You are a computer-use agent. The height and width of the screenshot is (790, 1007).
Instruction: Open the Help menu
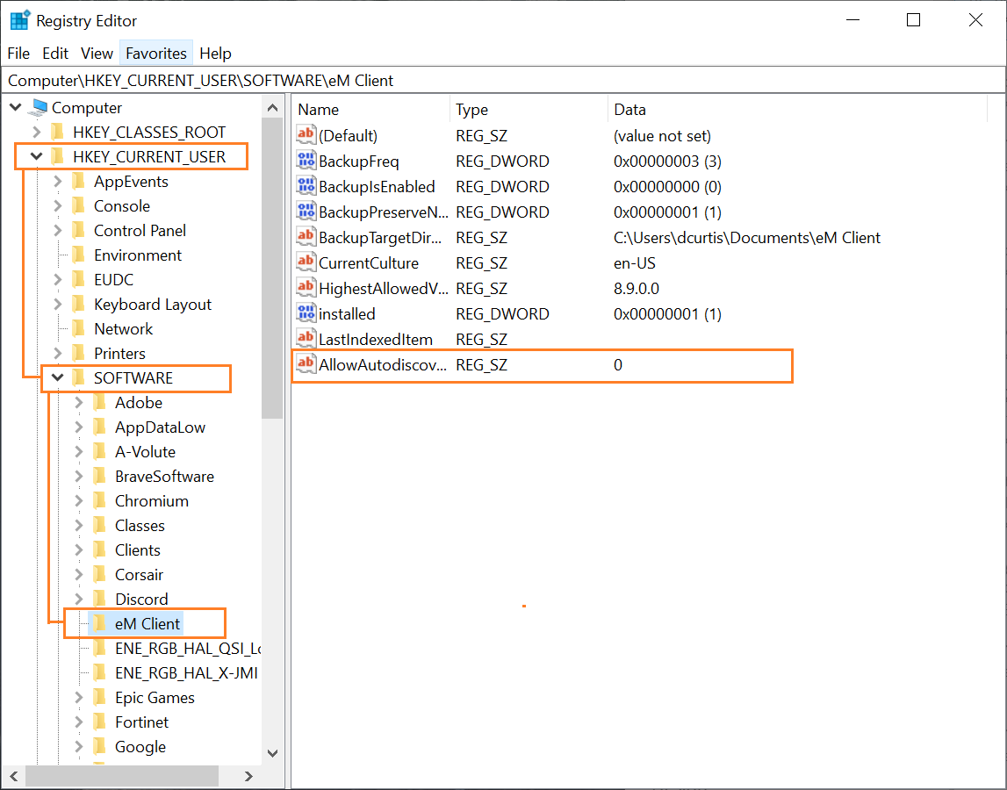point(215,54)
